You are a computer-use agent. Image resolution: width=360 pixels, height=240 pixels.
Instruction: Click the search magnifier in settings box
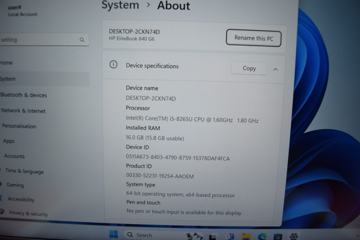click(82, 40)
